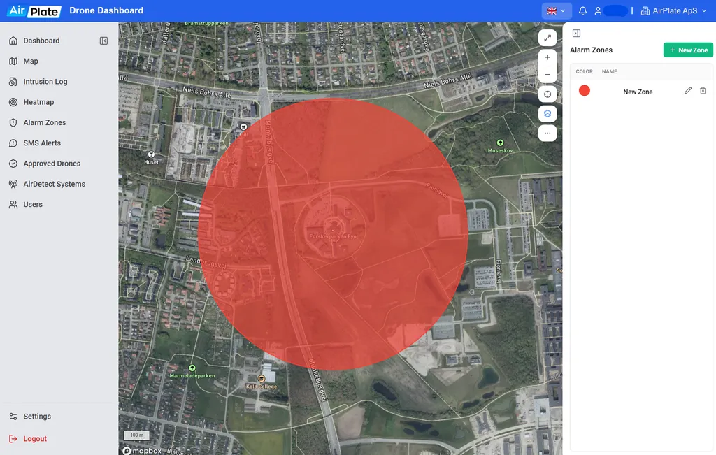The width and height of the screenshot is (716, 455).
Task: Click the AirDetect Systems antenna icon
Action: pyautogui.click(x=13, y=184)
